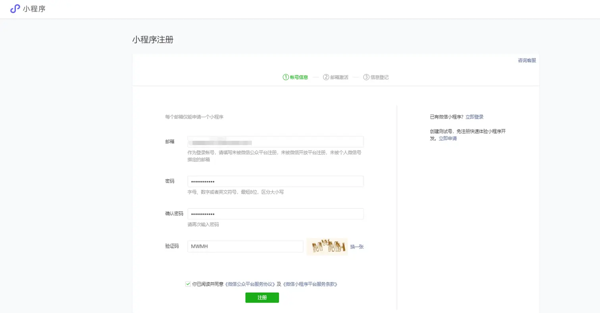Click 换一张 to refresh captcha
Viewport: 600px width, 313px height.
click(x=356, y=246)
